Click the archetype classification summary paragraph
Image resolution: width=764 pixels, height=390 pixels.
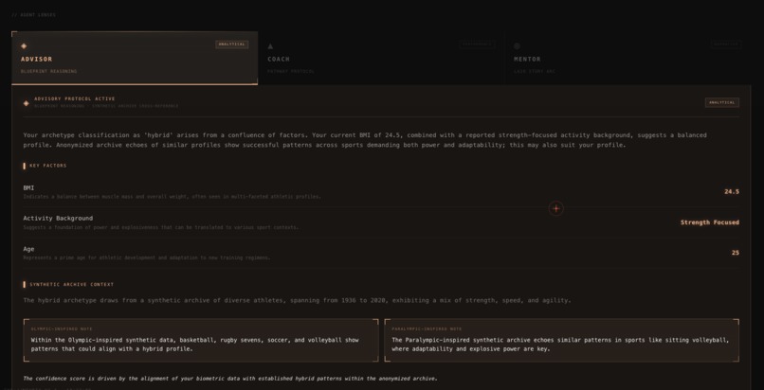[x=365, y=140]
